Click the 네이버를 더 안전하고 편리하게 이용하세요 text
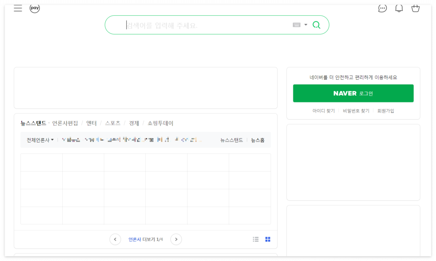Screen dimensions: 436x261 click(x=353, y=77)
